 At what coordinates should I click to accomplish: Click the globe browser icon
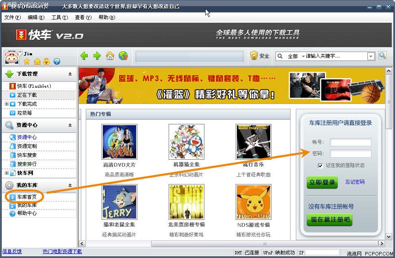click(123, 56)
